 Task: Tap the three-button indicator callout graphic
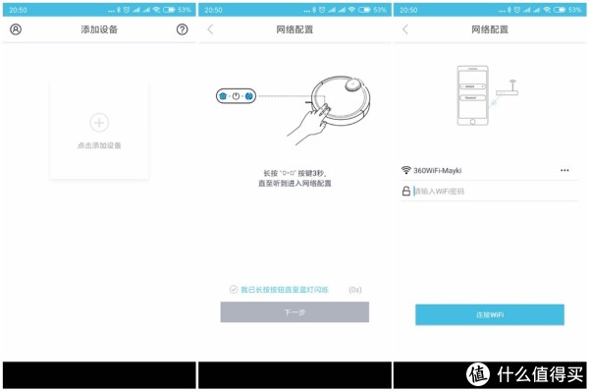[x=236, y=96]
